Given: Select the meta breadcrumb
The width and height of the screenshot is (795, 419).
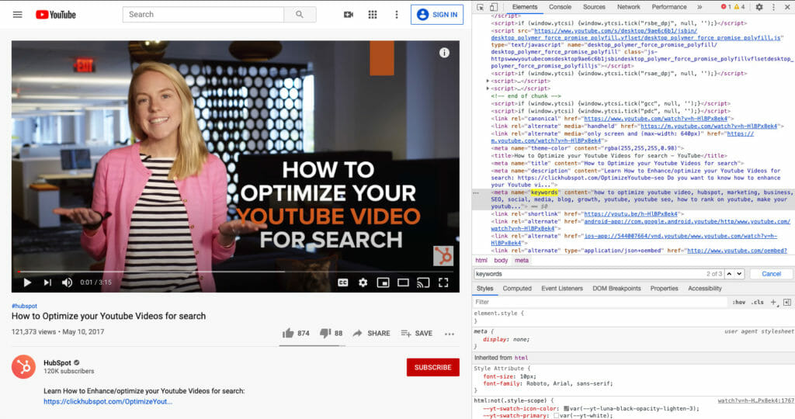Looking at the screenshot, I should [x=522, y=261].
